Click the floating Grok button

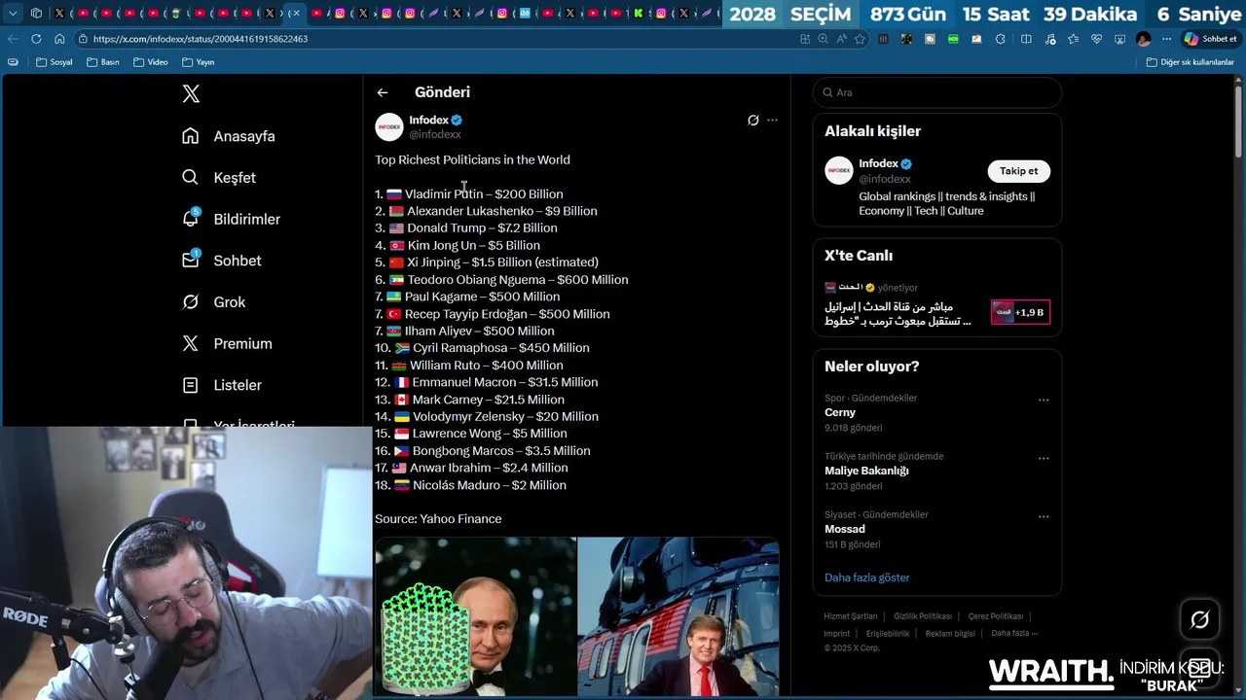(x=1199, y=619)
